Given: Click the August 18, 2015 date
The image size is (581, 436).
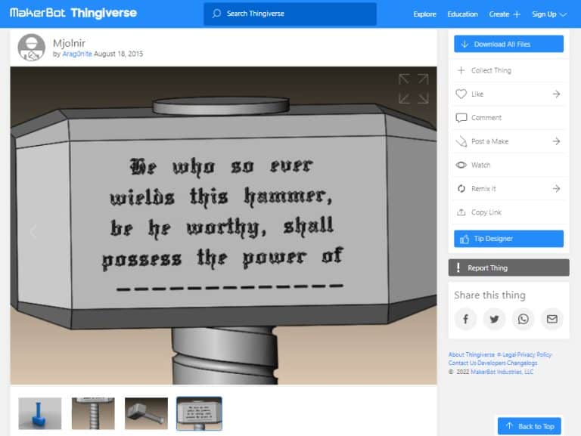Looking at the screenshot, I should point(118,54).
